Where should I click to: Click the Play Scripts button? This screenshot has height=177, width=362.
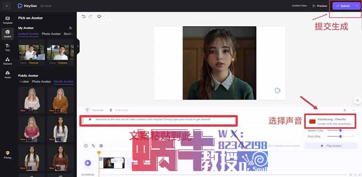coord(331,146)
